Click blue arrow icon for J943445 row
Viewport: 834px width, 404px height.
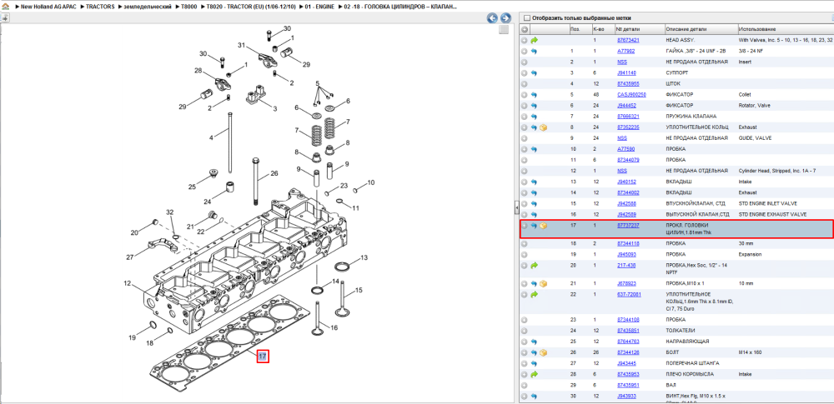point(535,363)
